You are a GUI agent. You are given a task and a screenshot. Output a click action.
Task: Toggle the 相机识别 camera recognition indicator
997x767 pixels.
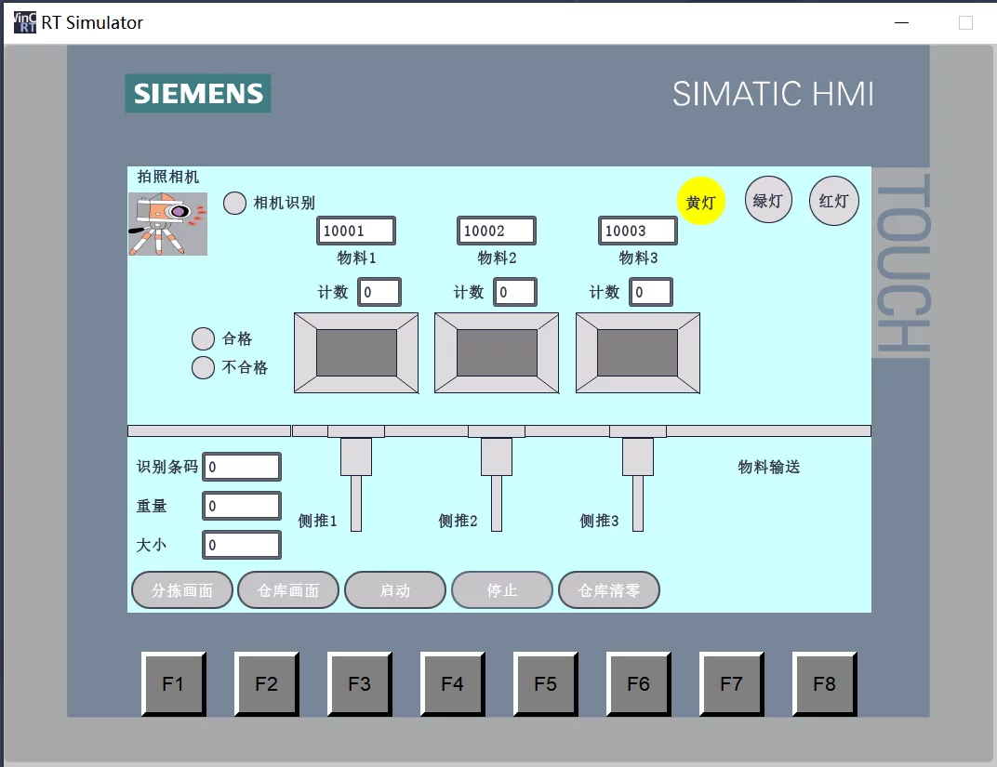click(x=234, y=203)
